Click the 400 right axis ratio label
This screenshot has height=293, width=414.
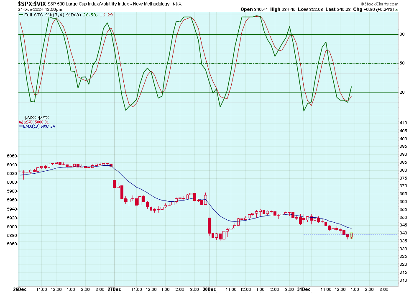403,139
